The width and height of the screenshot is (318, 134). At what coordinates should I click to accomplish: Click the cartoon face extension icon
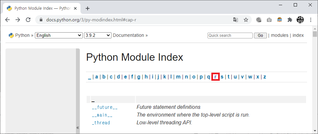280,20
